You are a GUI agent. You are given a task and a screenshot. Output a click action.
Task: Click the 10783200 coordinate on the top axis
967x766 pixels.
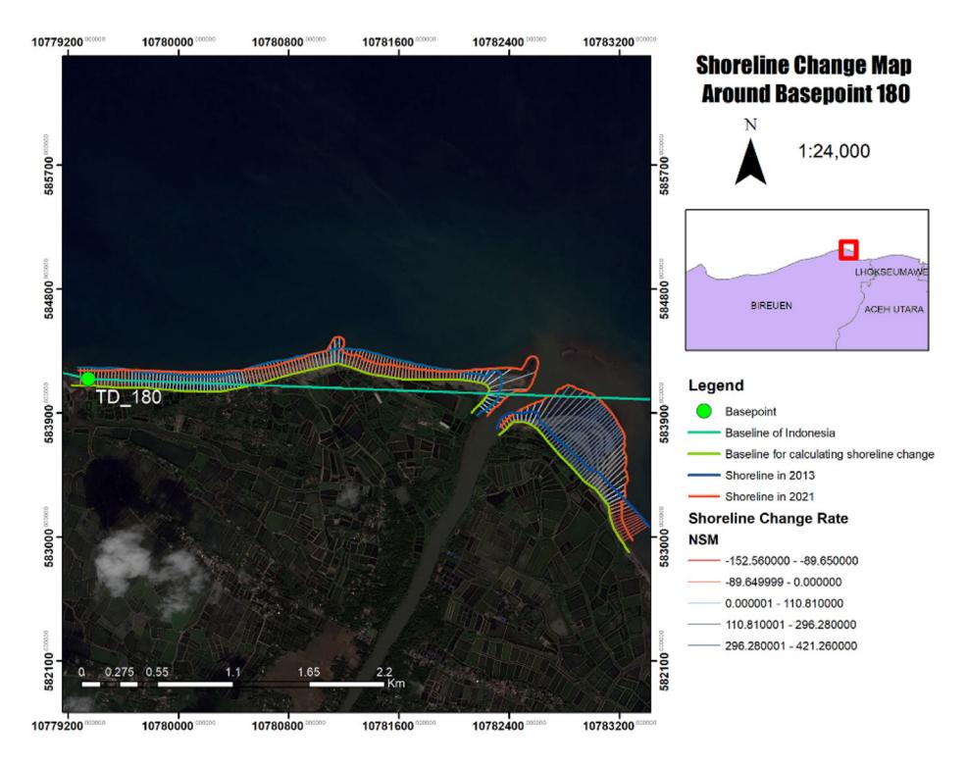coord(609,42)
